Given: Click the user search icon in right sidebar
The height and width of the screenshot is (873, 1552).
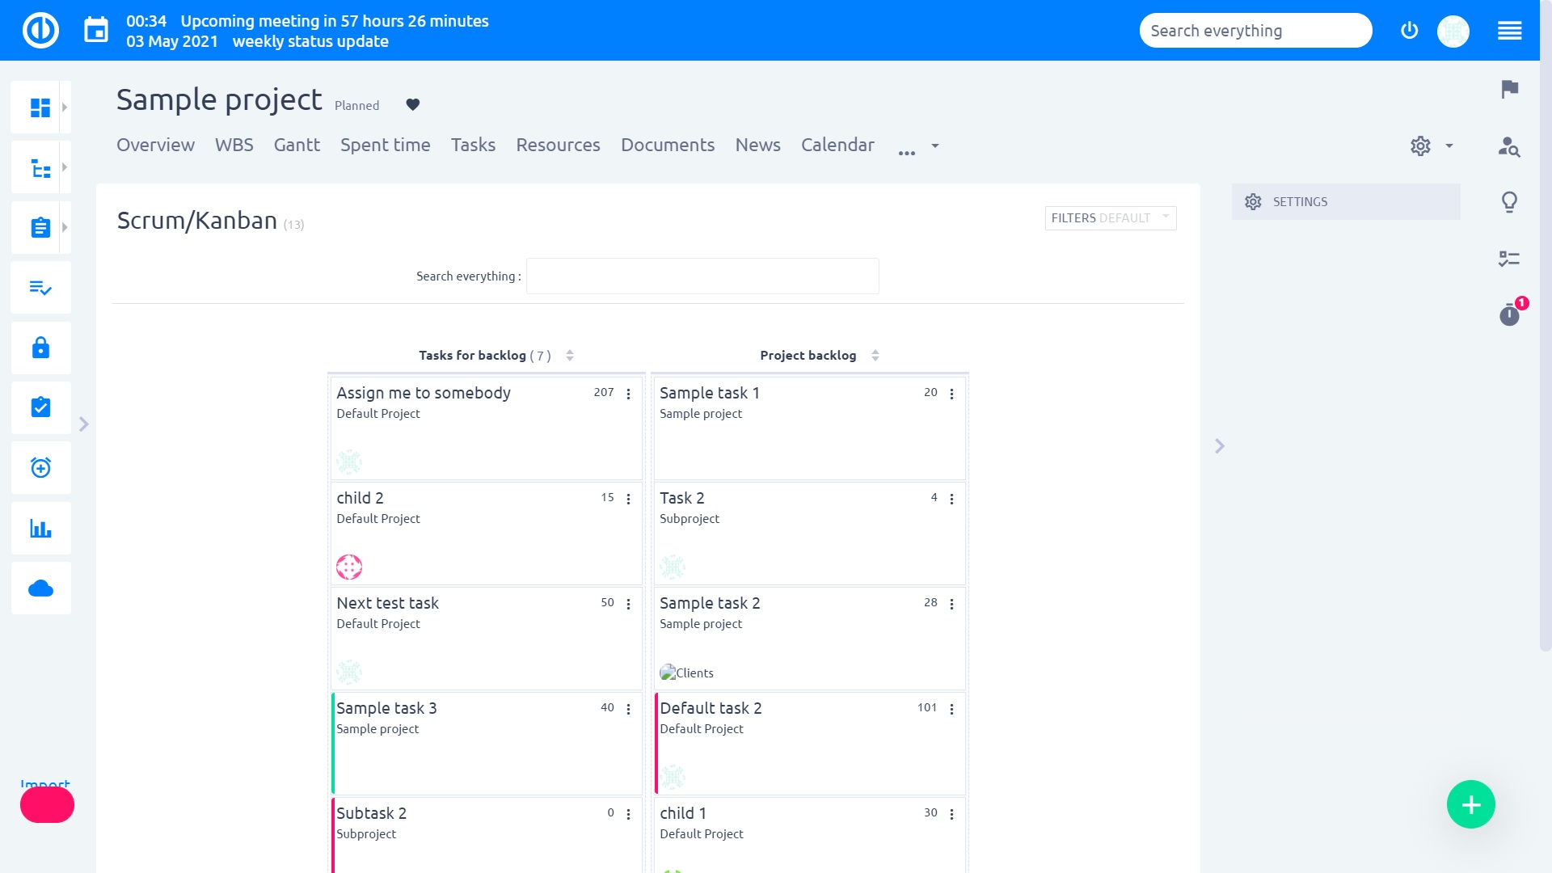Looking at the screenshot, I should (1509, 146).
